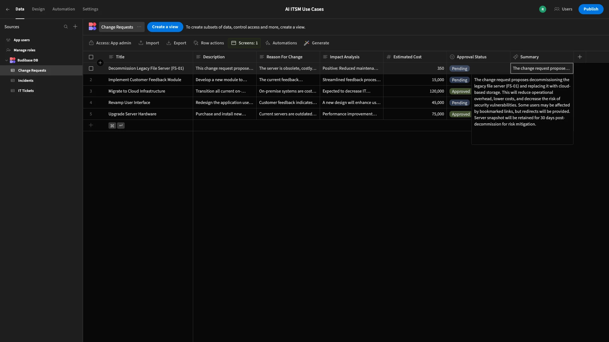Select row number 5
609x342 pixels.
[x=91, y=114]
